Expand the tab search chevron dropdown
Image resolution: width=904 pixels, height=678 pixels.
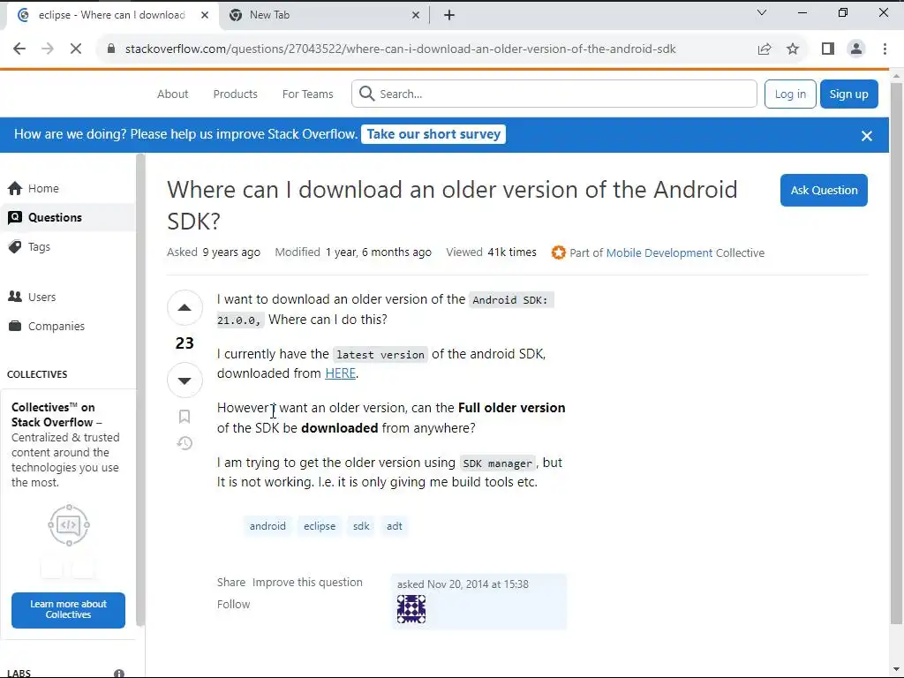[762, 12]
